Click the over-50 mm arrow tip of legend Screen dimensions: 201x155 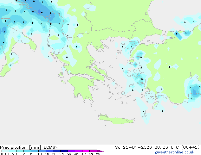[101, 151]
